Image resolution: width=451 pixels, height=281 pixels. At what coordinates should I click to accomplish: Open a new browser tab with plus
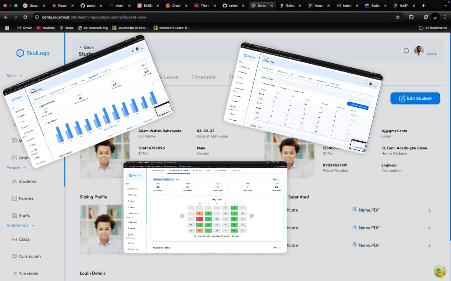pyautogui.click(x=423, y=5)
